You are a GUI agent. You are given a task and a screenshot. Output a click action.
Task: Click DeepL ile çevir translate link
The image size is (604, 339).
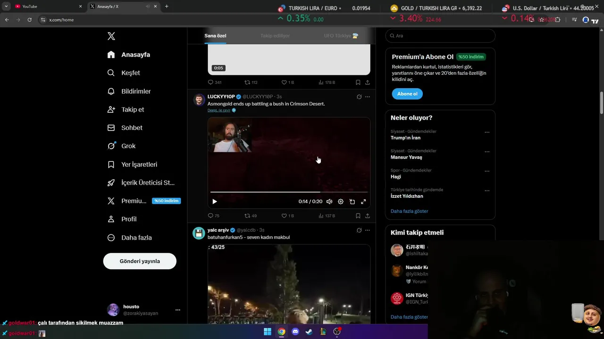click(219, 110)
